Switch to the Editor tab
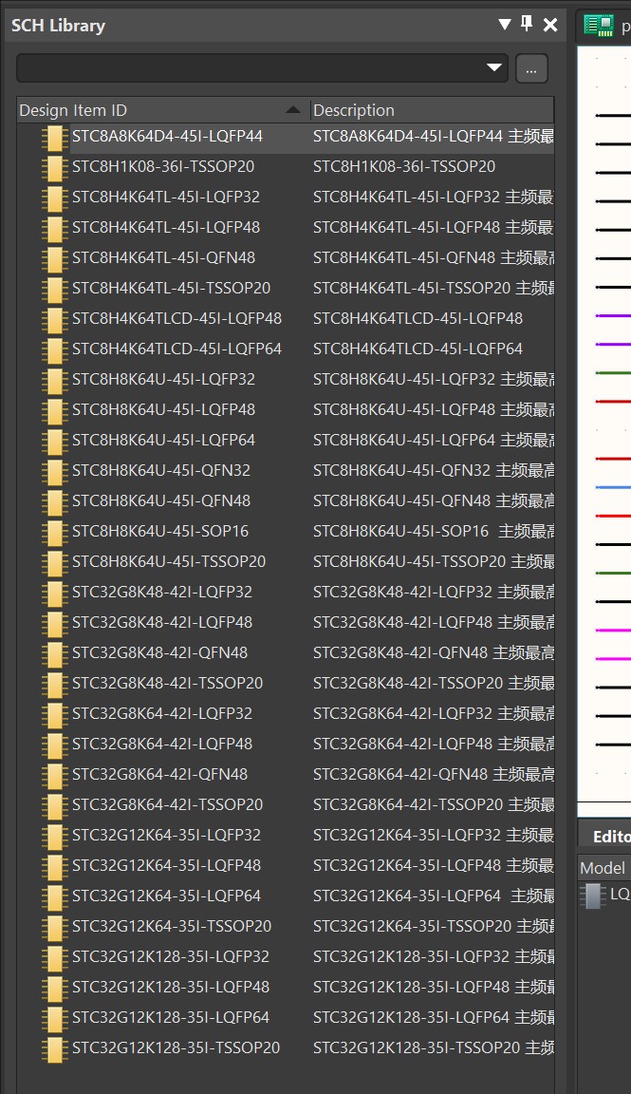631x1094 pixels. pyautogui.click(x=610, y=836)
